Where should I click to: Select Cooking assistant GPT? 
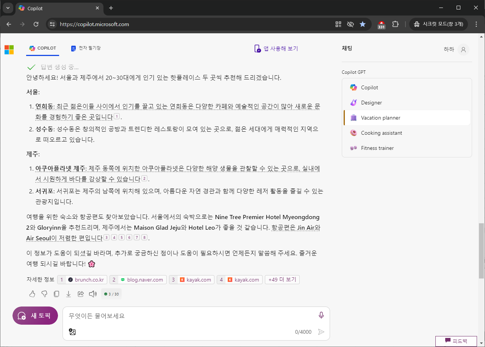pos(407,133)
